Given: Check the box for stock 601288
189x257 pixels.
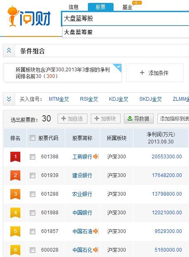Looking at the screenshot, I should pyautogui.click(x=32, y=194).
